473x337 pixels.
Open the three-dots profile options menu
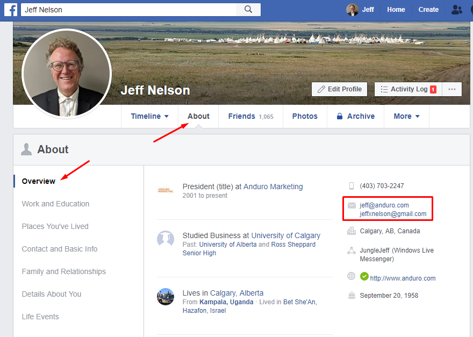[x=451, y=89]
